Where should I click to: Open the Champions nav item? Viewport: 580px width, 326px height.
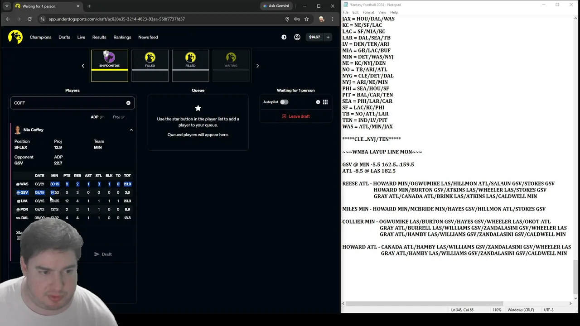(41, 37)
